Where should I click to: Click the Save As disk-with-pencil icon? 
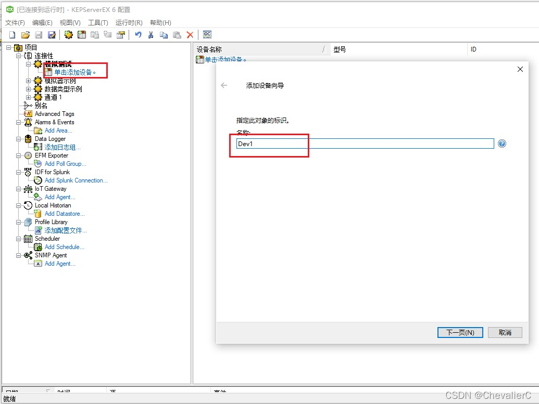coord(52,35)
